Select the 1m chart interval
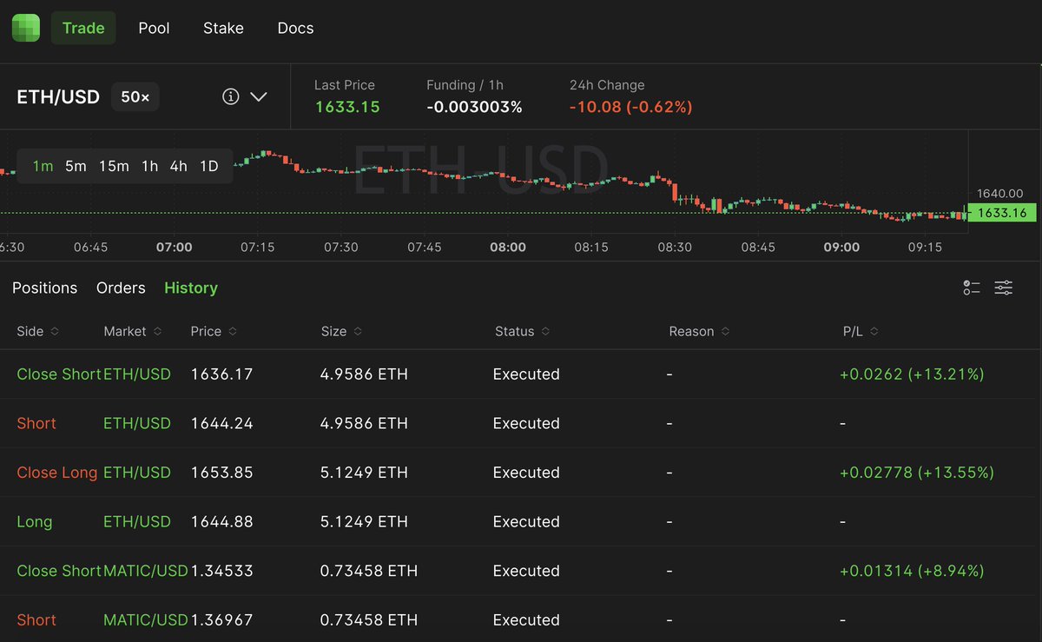This screenshot has width=1042, height=642. click(x=43, y=166)
